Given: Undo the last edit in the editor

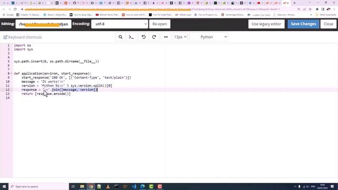Looking at the screenshot, I should pyautogui.click(x=144, y=37).
